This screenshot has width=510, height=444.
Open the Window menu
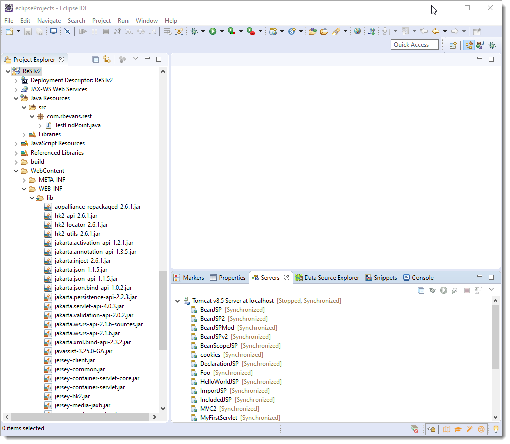point(147,21)
